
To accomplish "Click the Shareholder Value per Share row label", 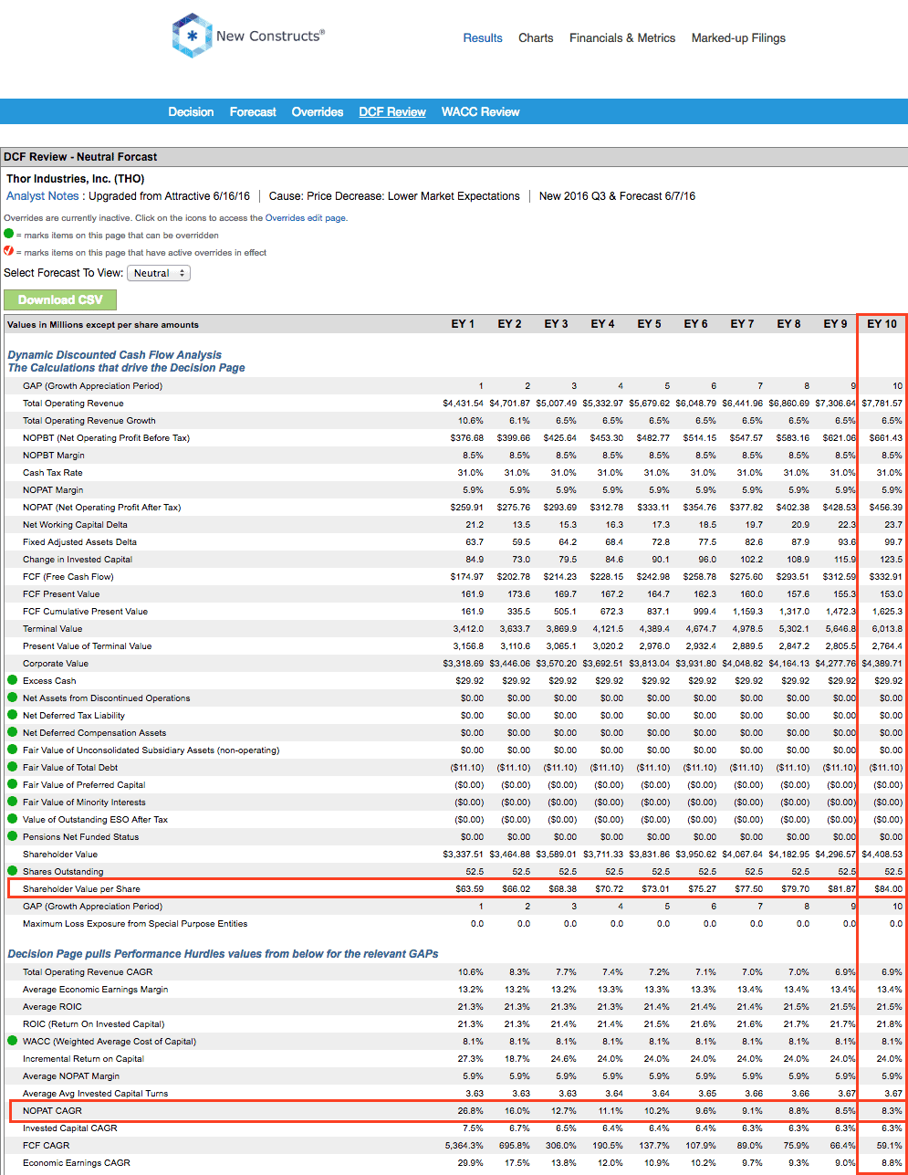I will (81, 889).
